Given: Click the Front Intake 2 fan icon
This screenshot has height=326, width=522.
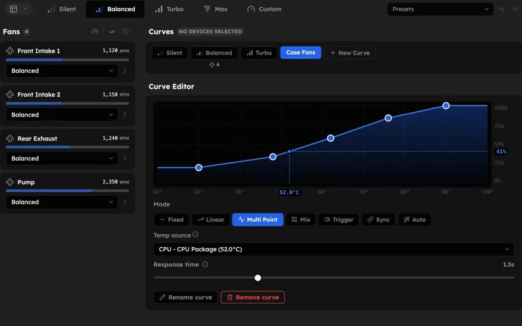Looking at the screenshot, I should click(x=10, y=94).
